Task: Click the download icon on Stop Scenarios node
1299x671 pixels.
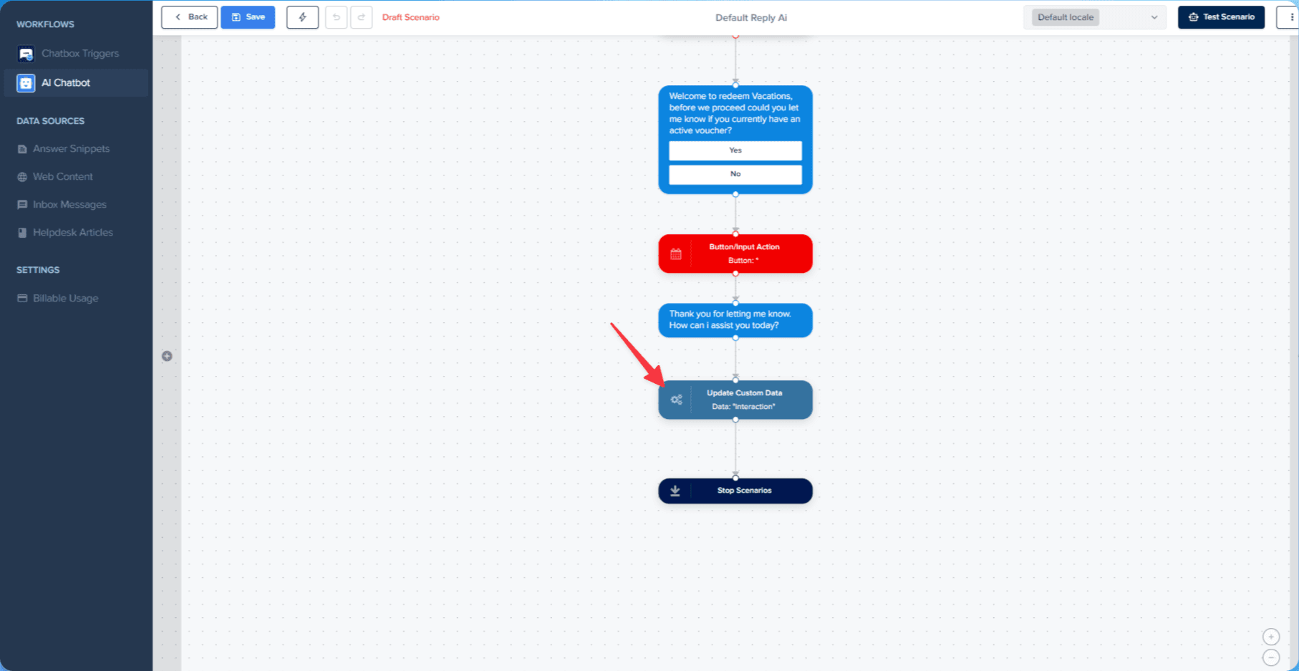Action: tap(675, 491)
